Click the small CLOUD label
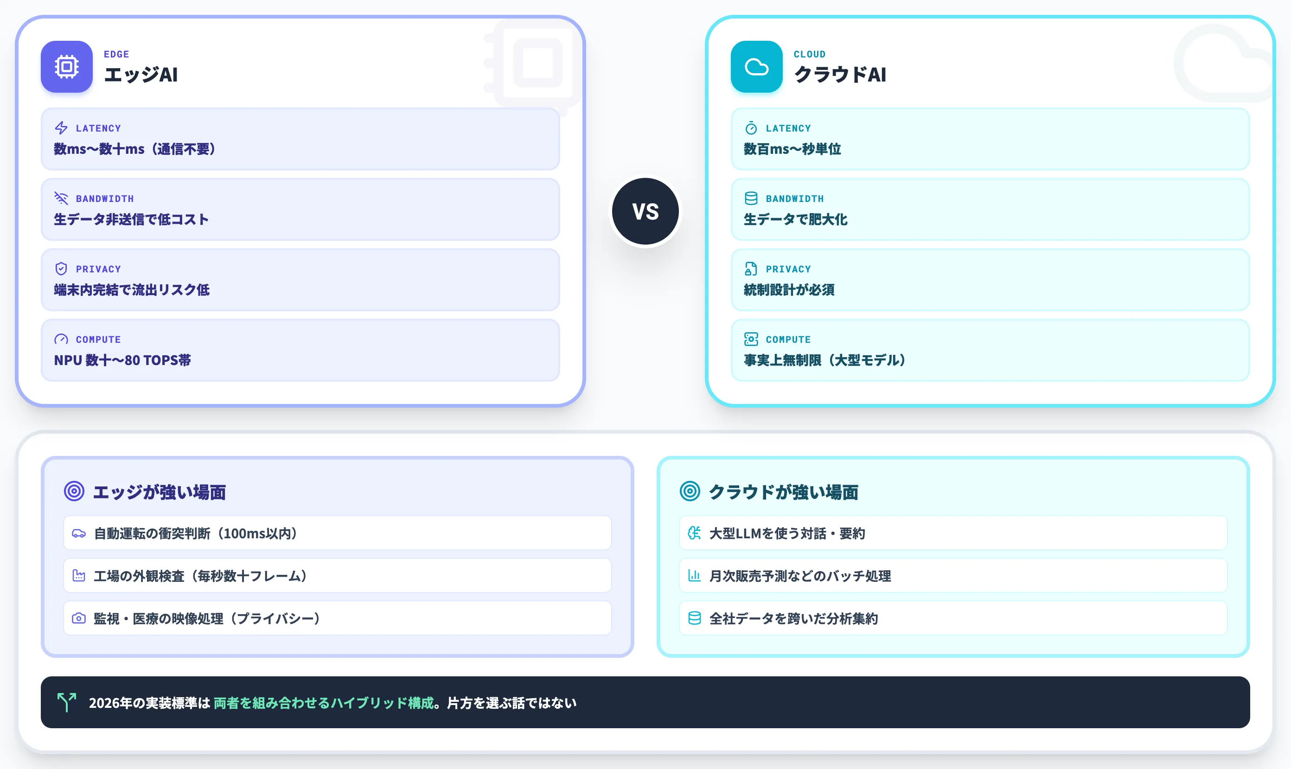This screenshot has height=769, width=1291. [810, 54]
